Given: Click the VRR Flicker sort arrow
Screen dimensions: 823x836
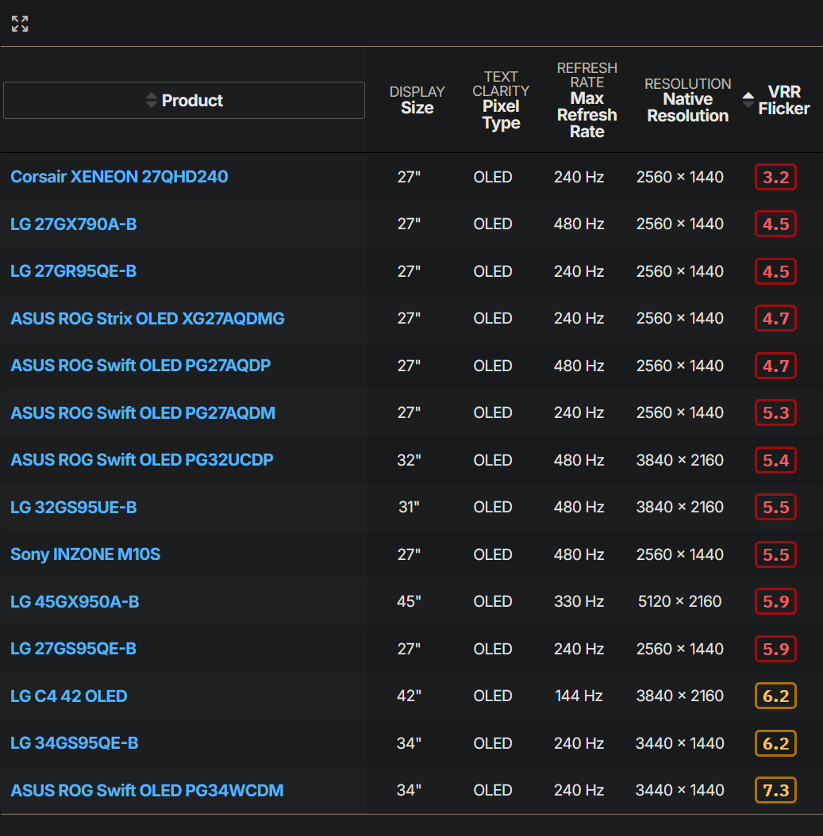Looking at the screenshot, I should [x=748, y=100].
